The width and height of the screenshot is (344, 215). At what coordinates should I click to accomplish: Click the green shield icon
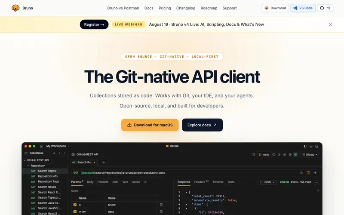(295, 155)
